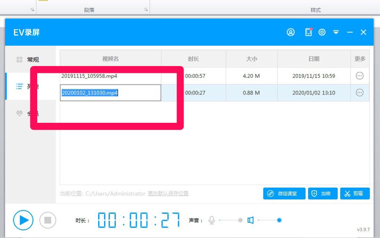Select date 2019/11/15 10:59 cell

click(314, 76)
